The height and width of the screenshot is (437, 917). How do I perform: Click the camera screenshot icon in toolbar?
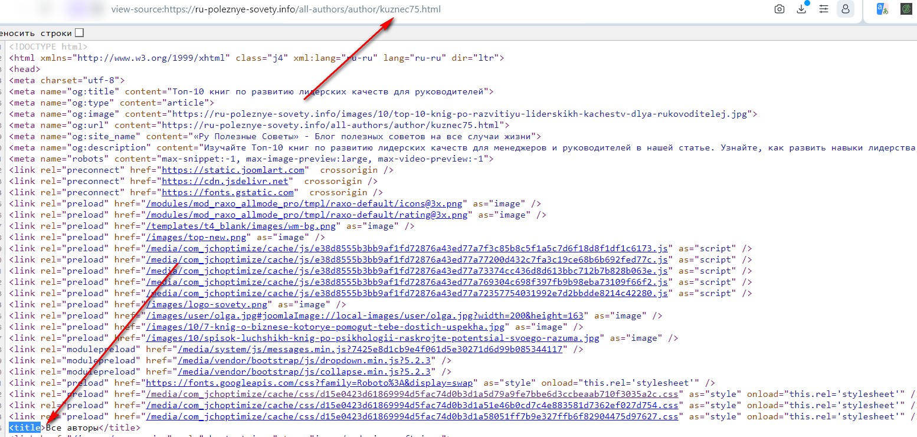[780, 9]
